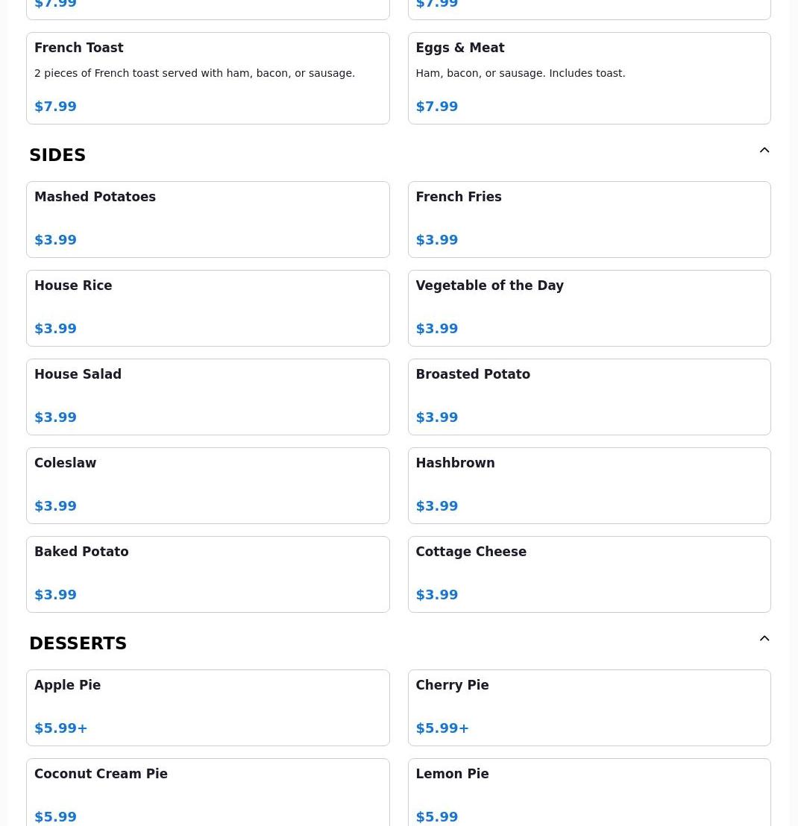Pick Vegetable of the Day
Viewport: 798px width, 826px height.
point(588,308)
